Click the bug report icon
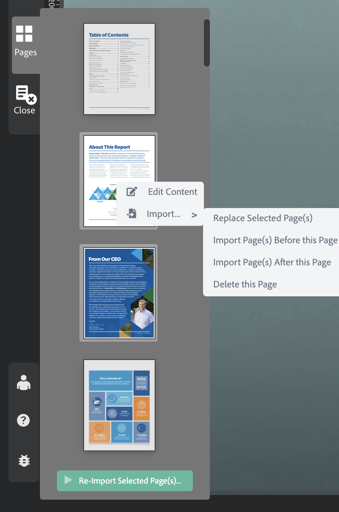The width and height of the screenshot is (339, 512). 24,460
